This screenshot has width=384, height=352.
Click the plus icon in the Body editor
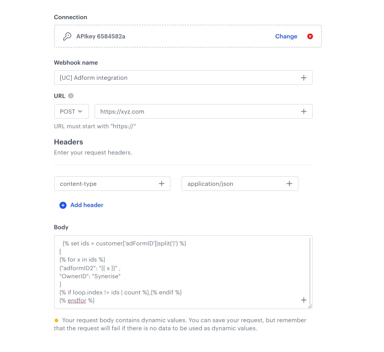pos(304,300)
